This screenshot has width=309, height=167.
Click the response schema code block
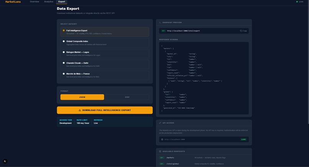204,78
